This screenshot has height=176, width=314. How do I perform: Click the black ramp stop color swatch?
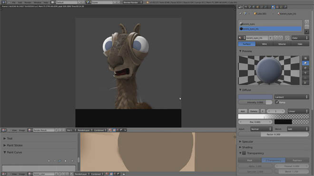[283, 122]
